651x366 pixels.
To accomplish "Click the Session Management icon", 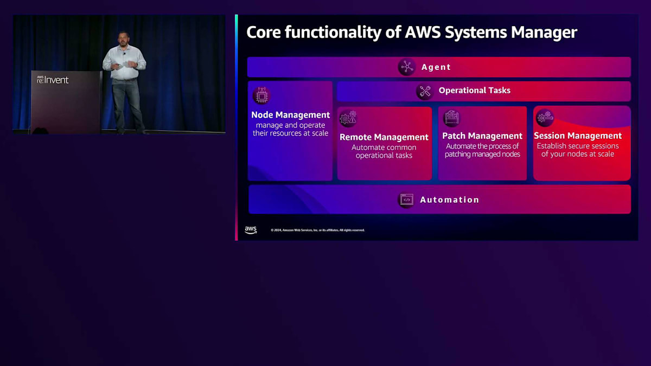I will click(545, 118).
